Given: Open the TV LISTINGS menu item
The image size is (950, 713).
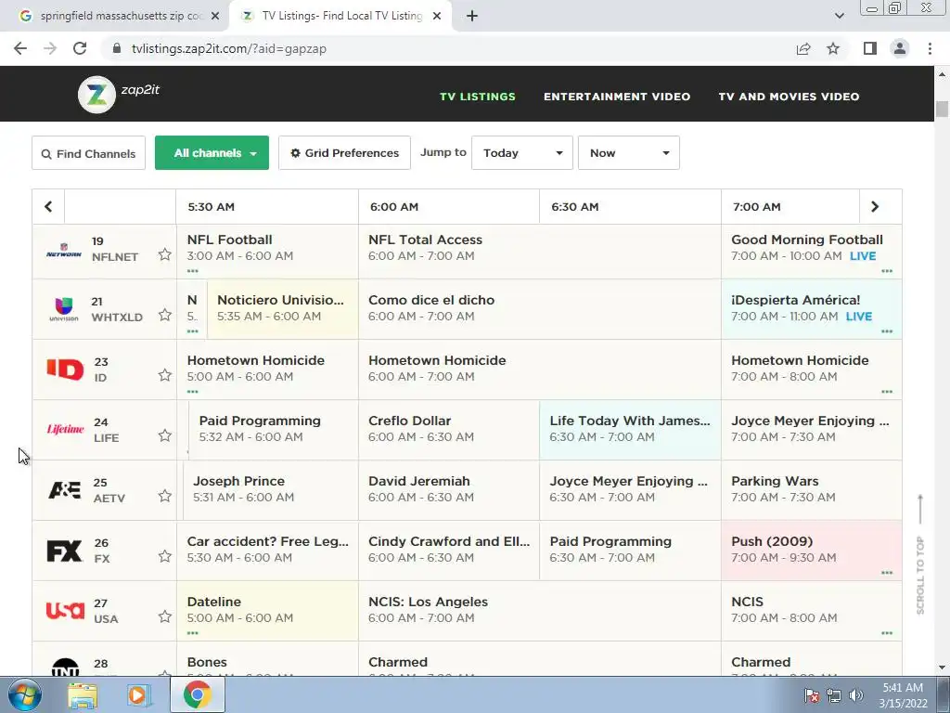Looking at the screenshot, I should point(478,97).
